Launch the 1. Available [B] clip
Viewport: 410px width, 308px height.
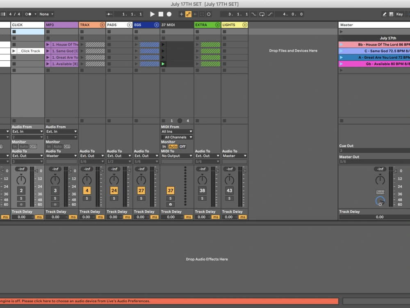click(x=48, y=64)
